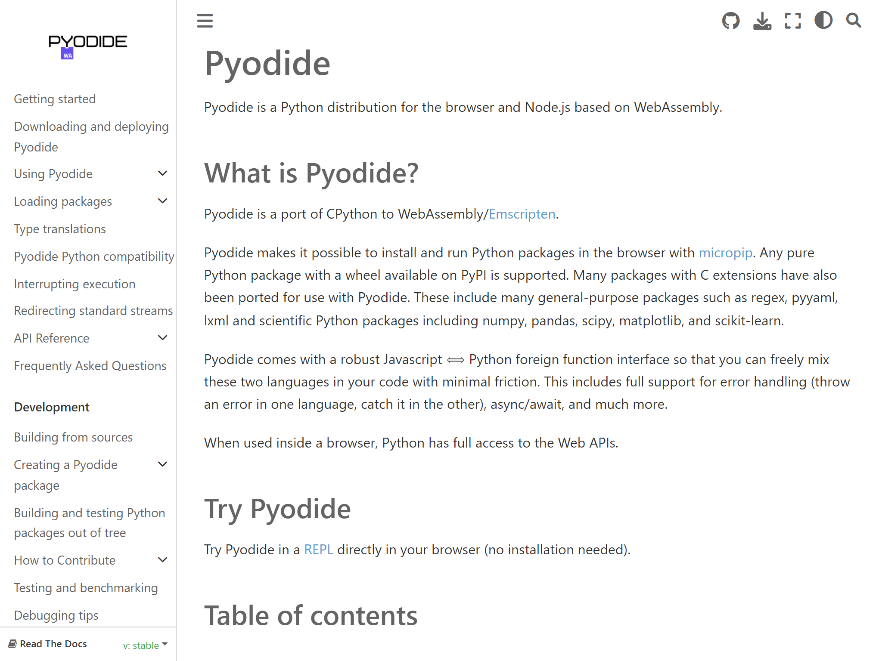Open the v: stable version dropdown

tap(144, 645)
